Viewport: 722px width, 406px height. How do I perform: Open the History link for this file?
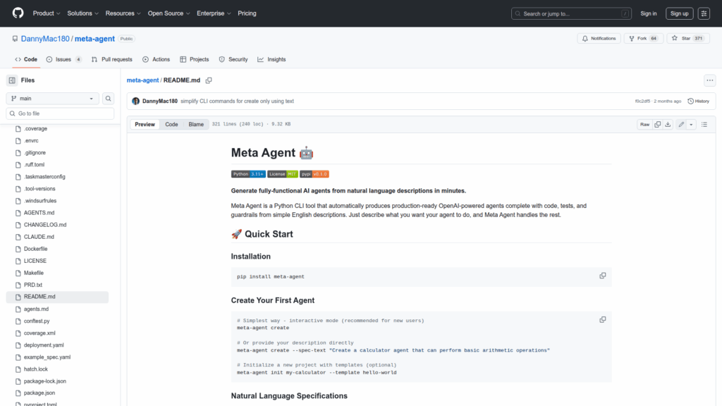(698, 101)
